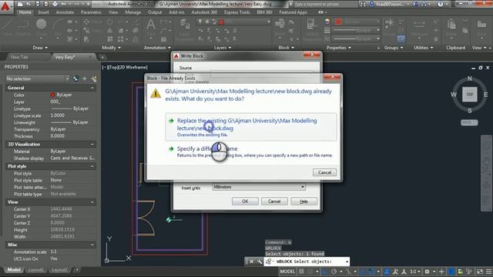Click OK in Write Block dialog
Image resolution: width=493 pixels, height=277 pixels.
[245, 202]
